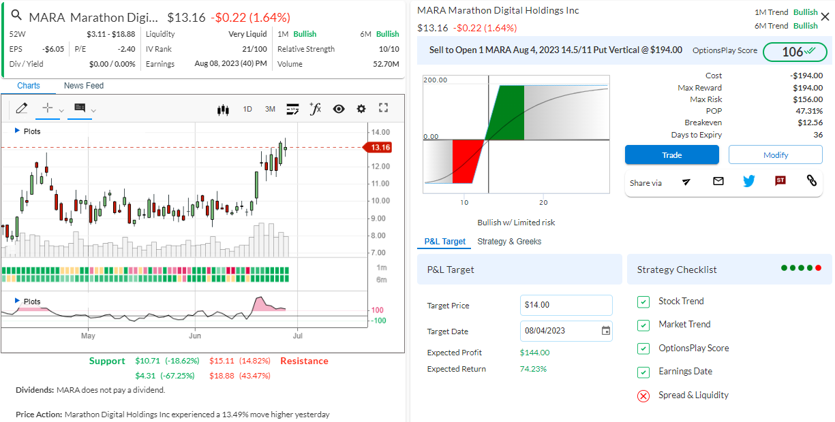Click the POP value 47.31%

(x=809, y=111)
